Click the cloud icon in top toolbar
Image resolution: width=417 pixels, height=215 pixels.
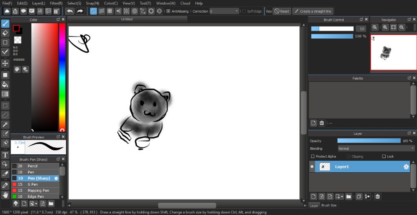(x=7, y=11)
